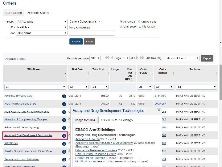Switch to the Usage for 2014 tab

click(x=85, y=120)
